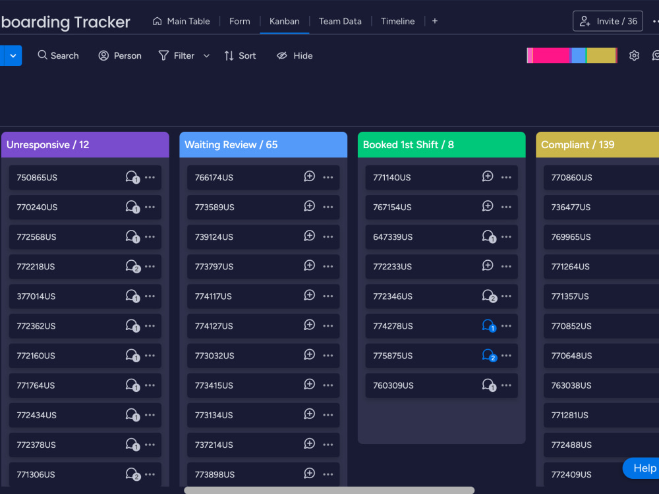Add update on card 739124US
This screenshot has width=659, height=494.
pos(309,236)
